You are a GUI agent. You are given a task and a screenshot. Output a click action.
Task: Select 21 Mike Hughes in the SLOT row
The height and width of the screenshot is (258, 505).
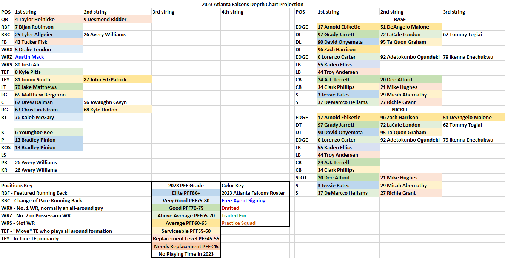411,177
